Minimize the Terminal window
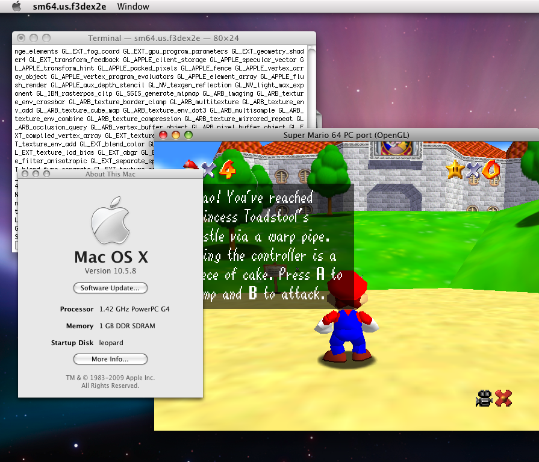The width and height of the screenshot is (539, 462). point(34,38)
